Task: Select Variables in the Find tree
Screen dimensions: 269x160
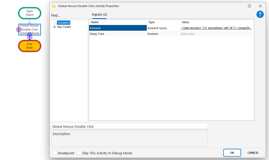Action: tap(64, 23)
